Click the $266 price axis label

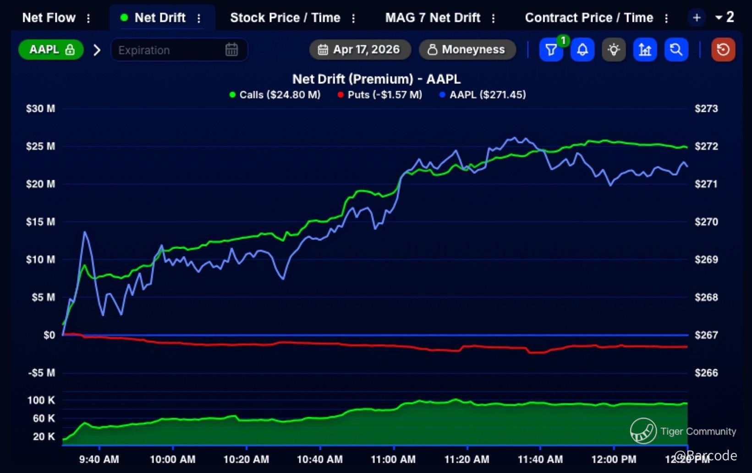click(706, 373)
